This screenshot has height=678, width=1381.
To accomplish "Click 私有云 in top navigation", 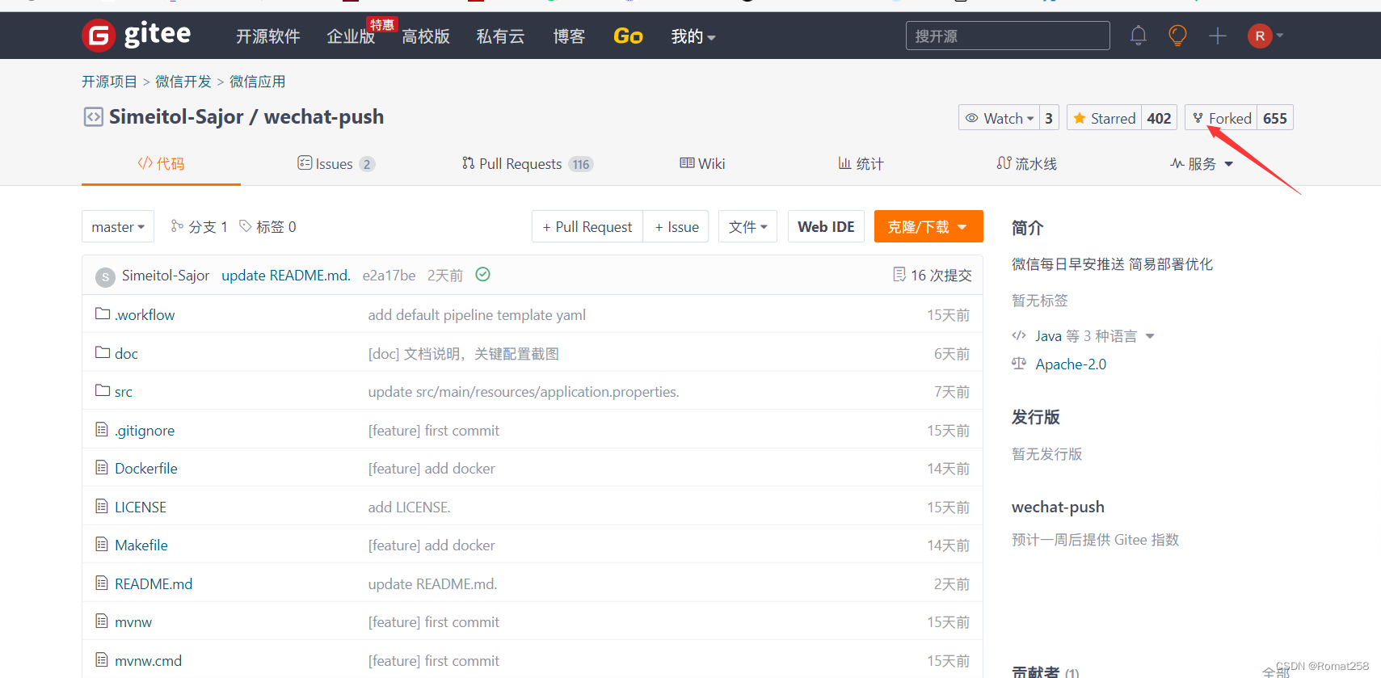I will coord(500,36).
